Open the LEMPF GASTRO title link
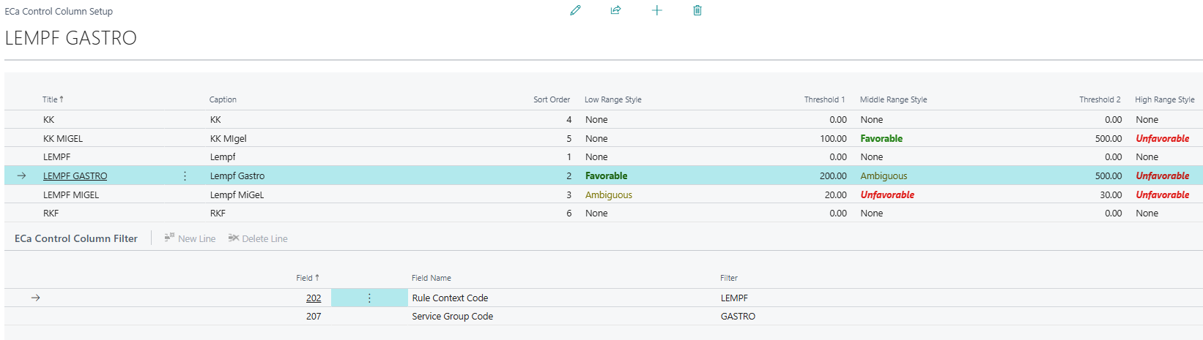The height and width of the screenshot is (340, 1203). pos(75,176)
